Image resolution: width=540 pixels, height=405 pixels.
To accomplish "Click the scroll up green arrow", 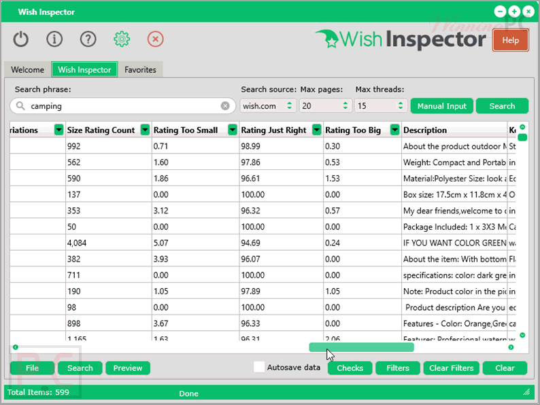I will 522,127.
